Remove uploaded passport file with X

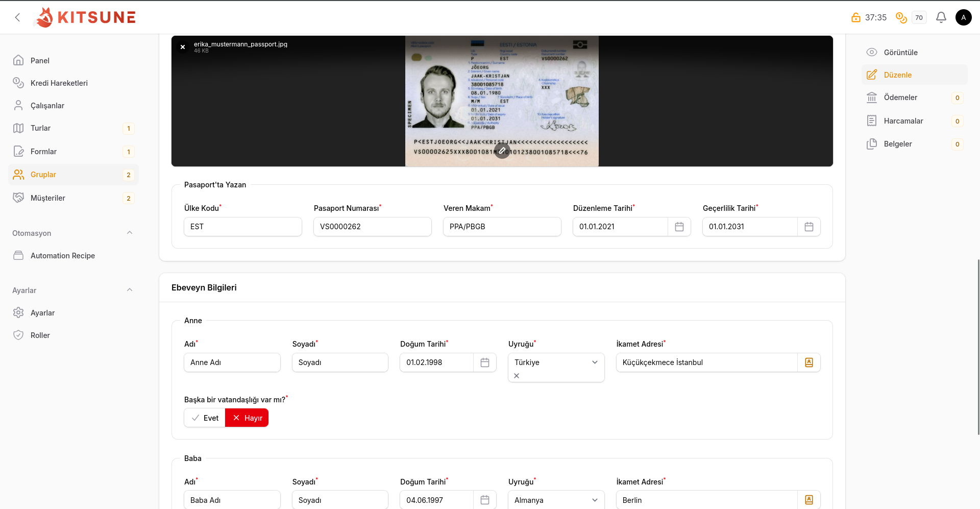pyautogui.click(x=183, y=47)
